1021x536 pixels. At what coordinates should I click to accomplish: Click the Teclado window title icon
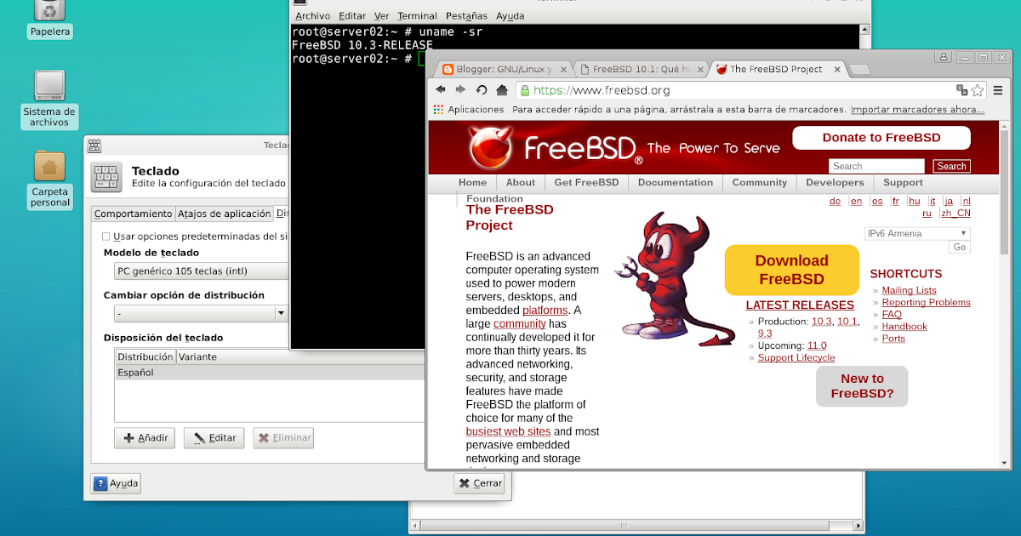point(94,145)
